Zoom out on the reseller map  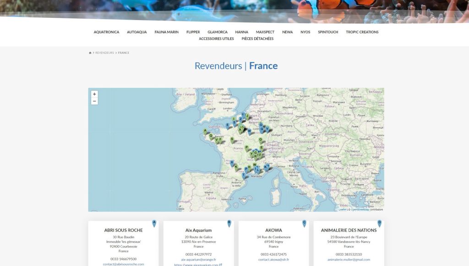pos(94,101)
